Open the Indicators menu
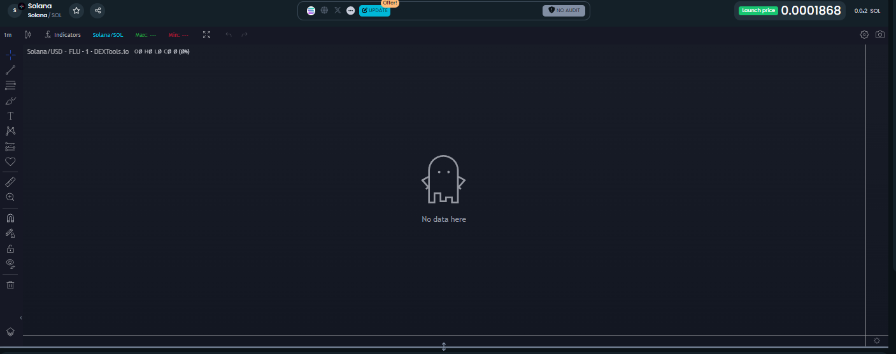Screen dimensions: 896x354 coord(63,35)
